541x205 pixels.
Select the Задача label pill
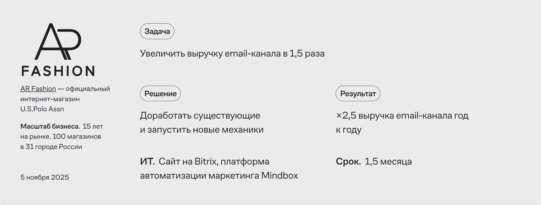(157, 31)
